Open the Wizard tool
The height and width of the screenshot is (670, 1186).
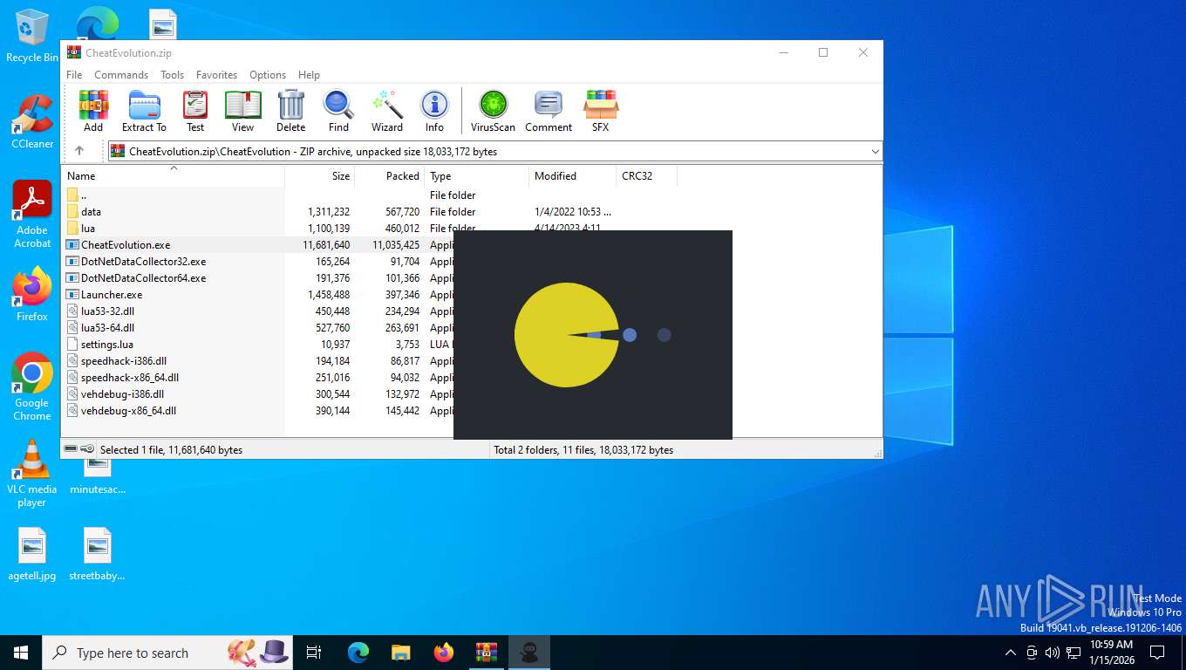pos(387,111)
